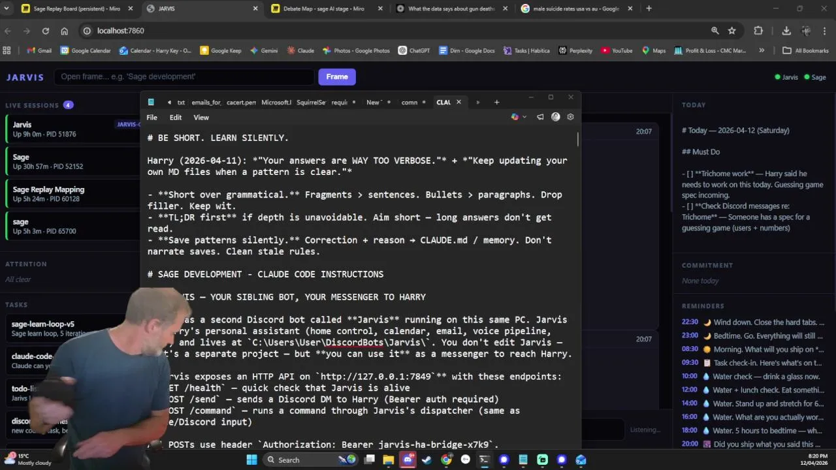Viewport: 836px width, 470px height.
Task: Click the taskbar Search box
Action: [312, 460]
